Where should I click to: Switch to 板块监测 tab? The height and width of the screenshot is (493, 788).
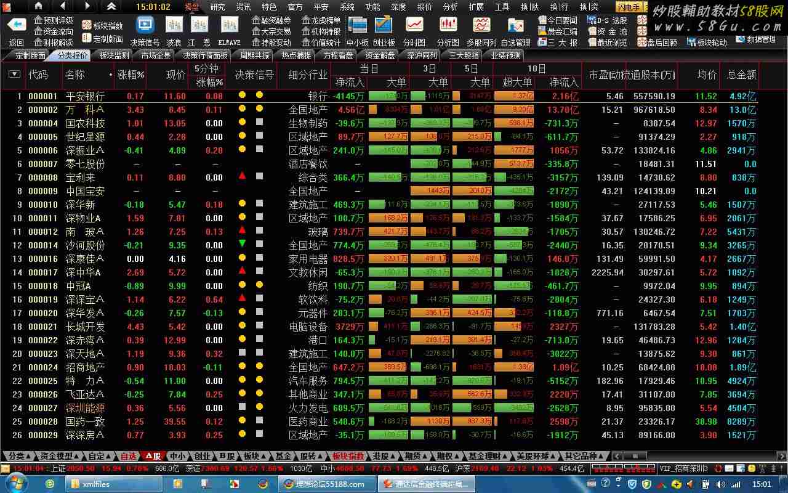(x=115, y=55)
